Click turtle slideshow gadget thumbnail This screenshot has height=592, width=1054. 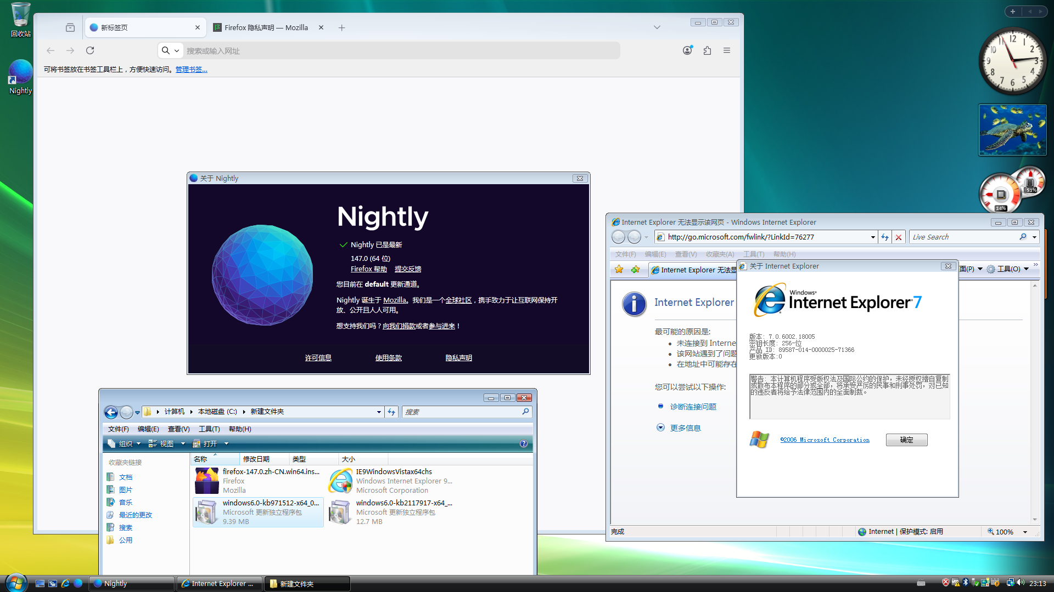(x=1012, y=130)
